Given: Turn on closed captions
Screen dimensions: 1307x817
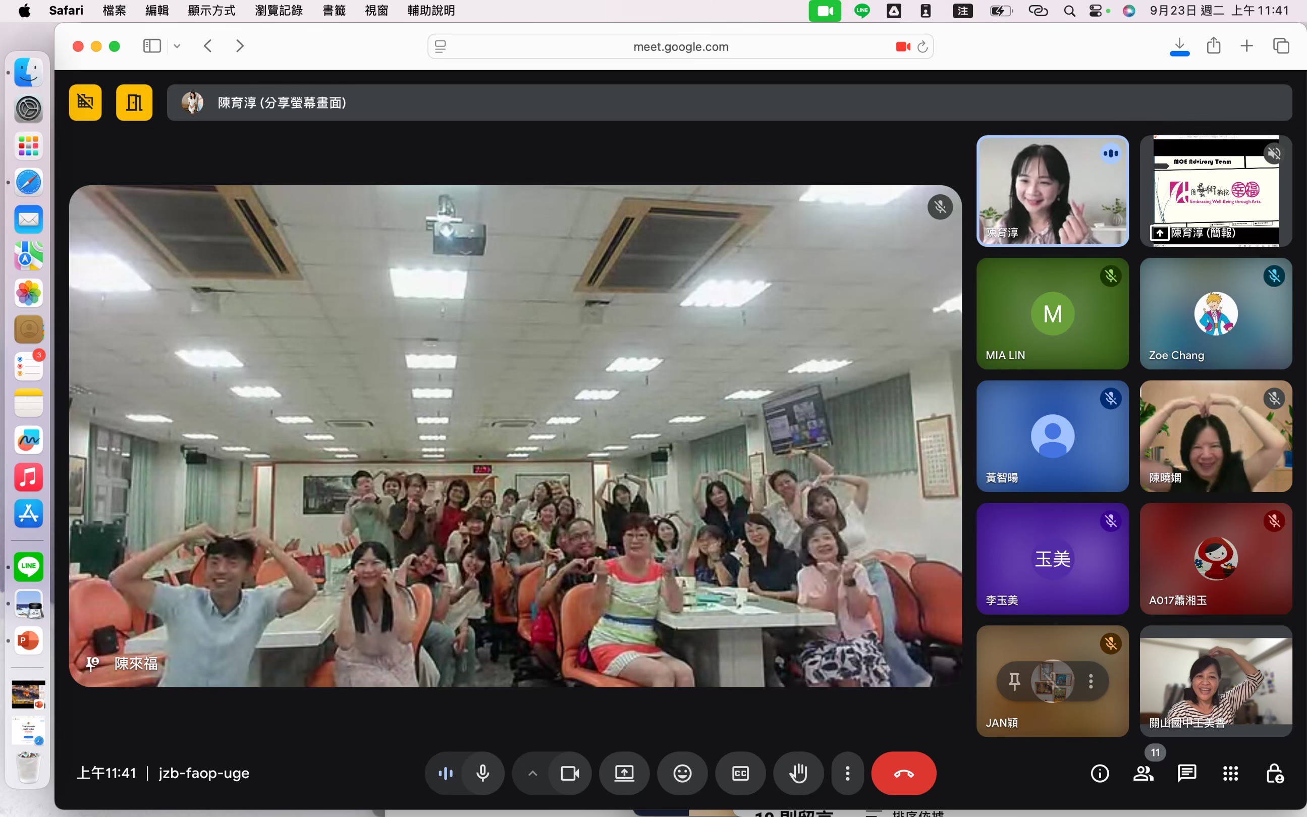Looking at the screenshot, I should click(x=740, y=773).
